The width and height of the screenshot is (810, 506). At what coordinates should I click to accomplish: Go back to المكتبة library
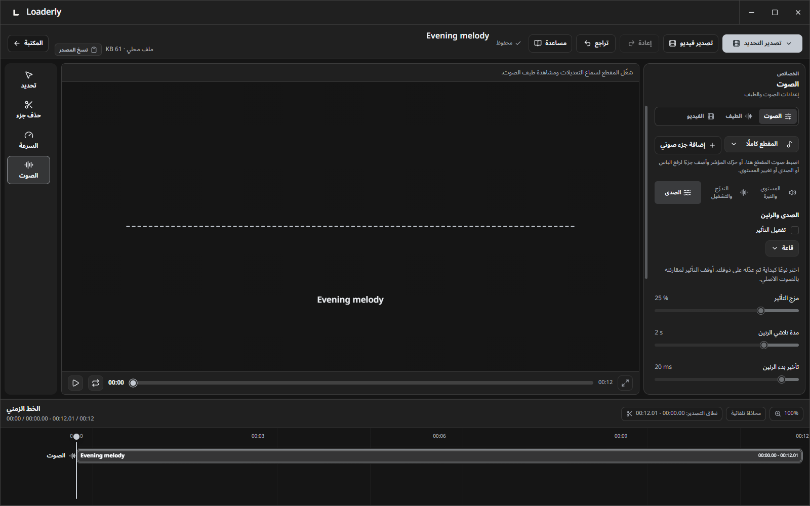click(x=28, y=44)
